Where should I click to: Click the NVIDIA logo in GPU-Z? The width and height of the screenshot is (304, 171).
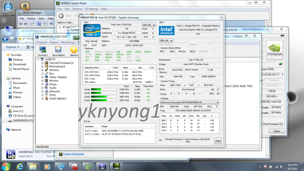tap(275, 50)
